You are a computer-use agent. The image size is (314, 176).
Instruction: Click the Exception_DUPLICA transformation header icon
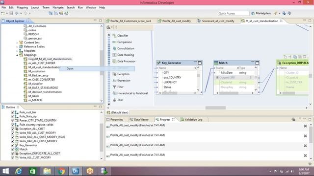pyautogui.click(x=280, y=63)
